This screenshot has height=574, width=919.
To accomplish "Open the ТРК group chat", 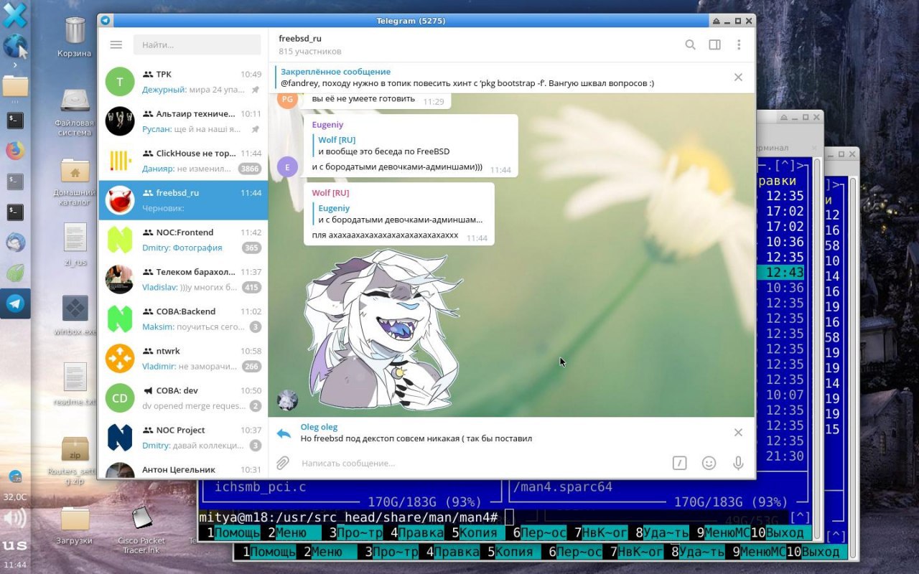I will (183, 81).
